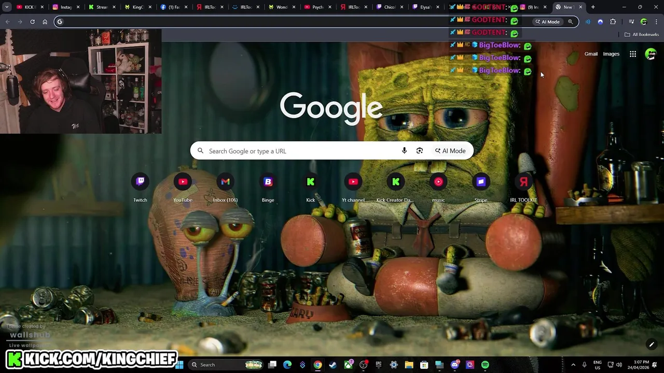Open the Kick Creator Dashboard shortcut
Viewport: 664px width, 373px height.
pyautogui.click(x=396, y=188)
